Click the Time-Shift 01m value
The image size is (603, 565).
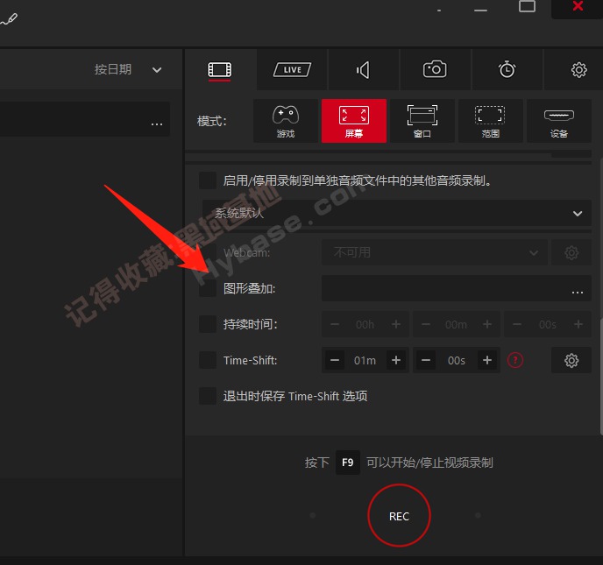click(365, 361)
